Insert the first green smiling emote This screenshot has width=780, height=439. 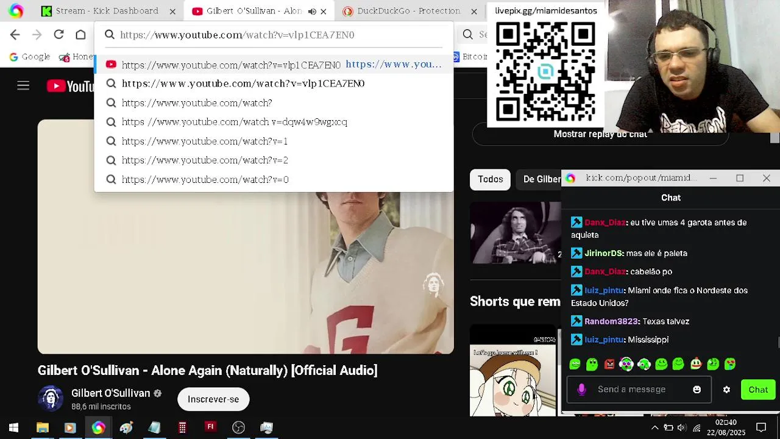(575, 364)
